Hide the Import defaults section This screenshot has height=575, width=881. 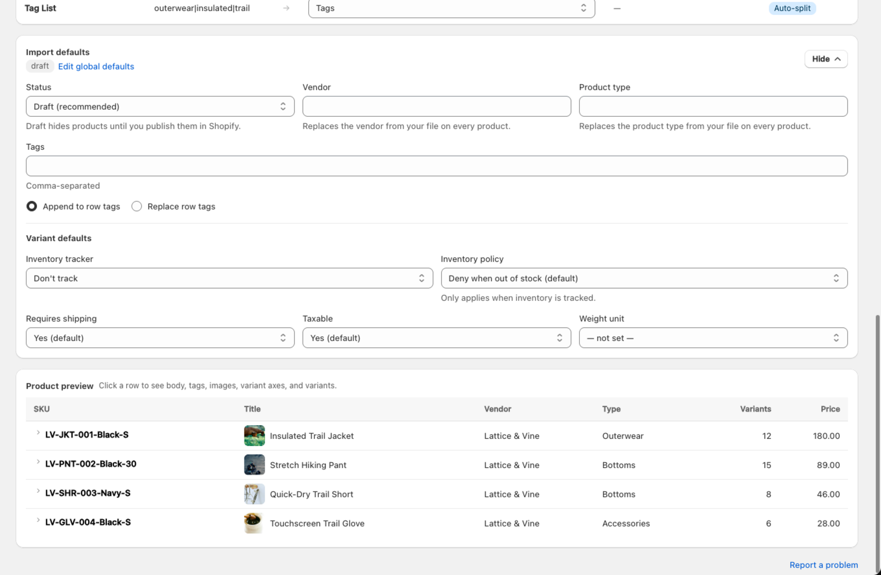click(x=826, y=59)
